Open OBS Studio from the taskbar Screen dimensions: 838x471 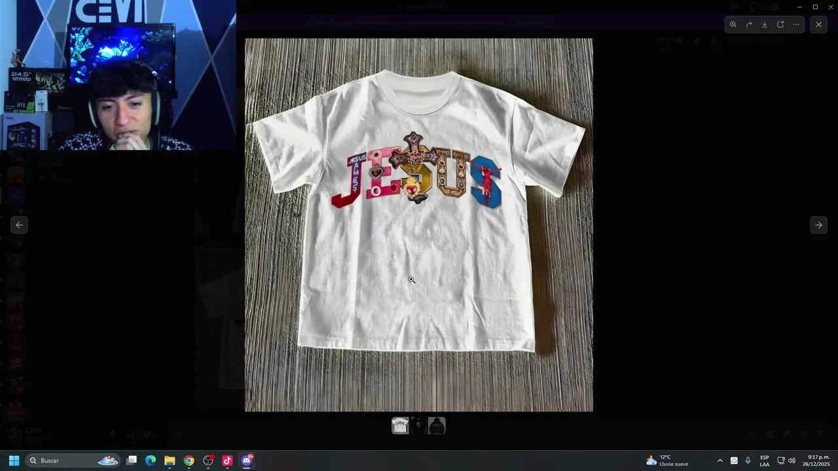208,461
